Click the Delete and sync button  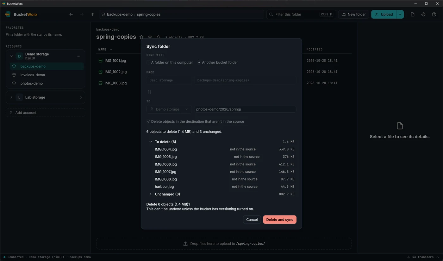pos(280,220)
